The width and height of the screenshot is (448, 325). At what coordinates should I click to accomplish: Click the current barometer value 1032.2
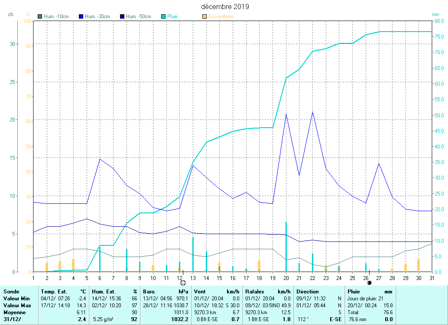tap(180, 319)
